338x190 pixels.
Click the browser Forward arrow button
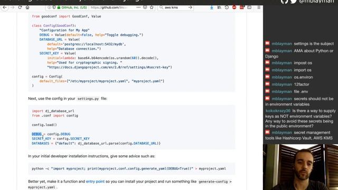click(13, 7)
